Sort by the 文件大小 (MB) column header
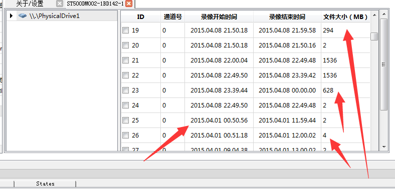This screenshot has height=193, width=395. point(345,17)
